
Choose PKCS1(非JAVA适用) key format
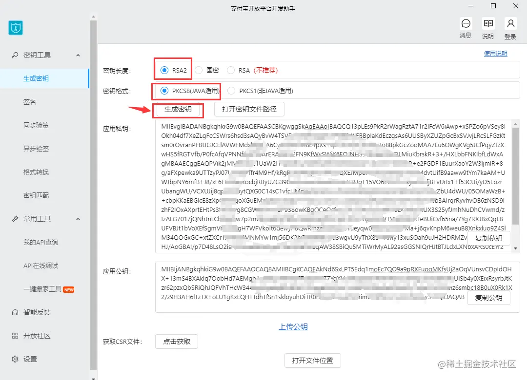(x=261, y=91)
